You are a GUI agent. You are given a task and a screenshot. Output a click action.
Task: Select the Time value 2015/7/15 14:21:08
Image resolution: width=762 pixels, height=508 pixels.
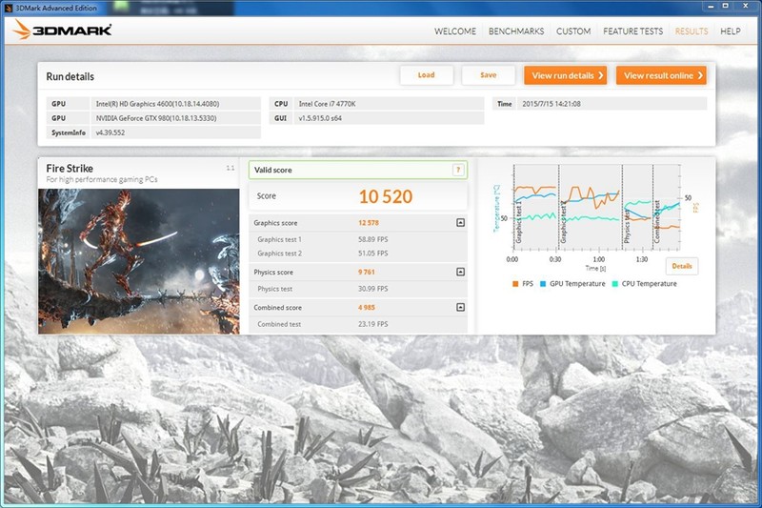[x=551, y=104]
